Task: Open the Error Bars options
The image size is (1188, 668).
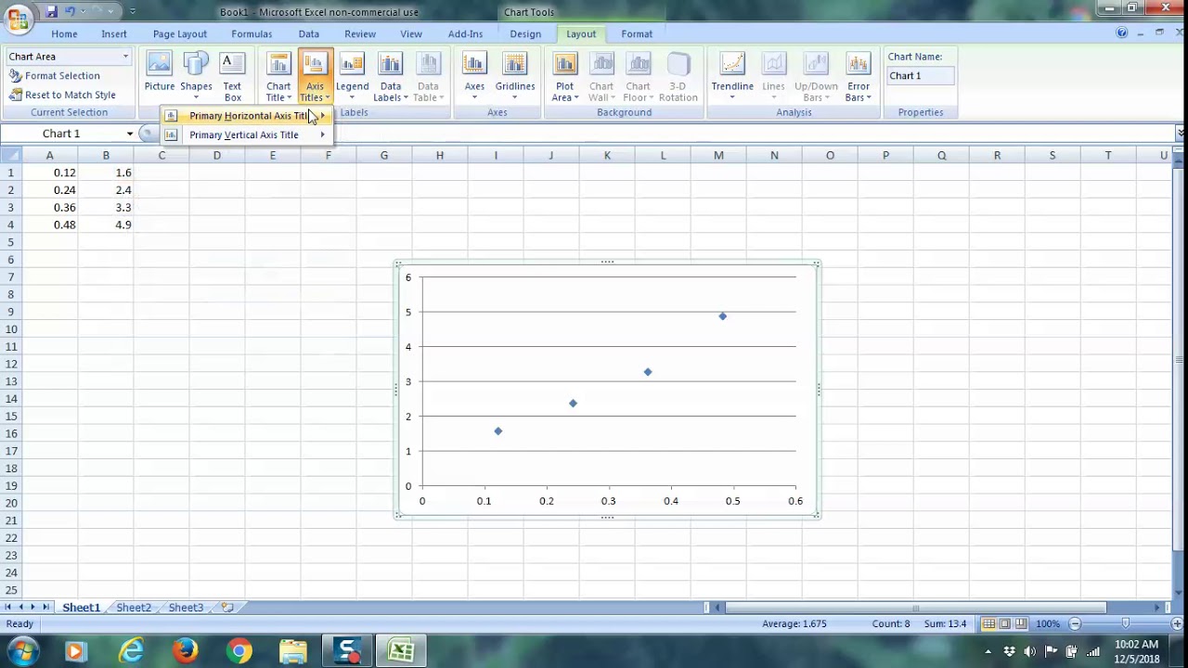Action: pos(859,77)
